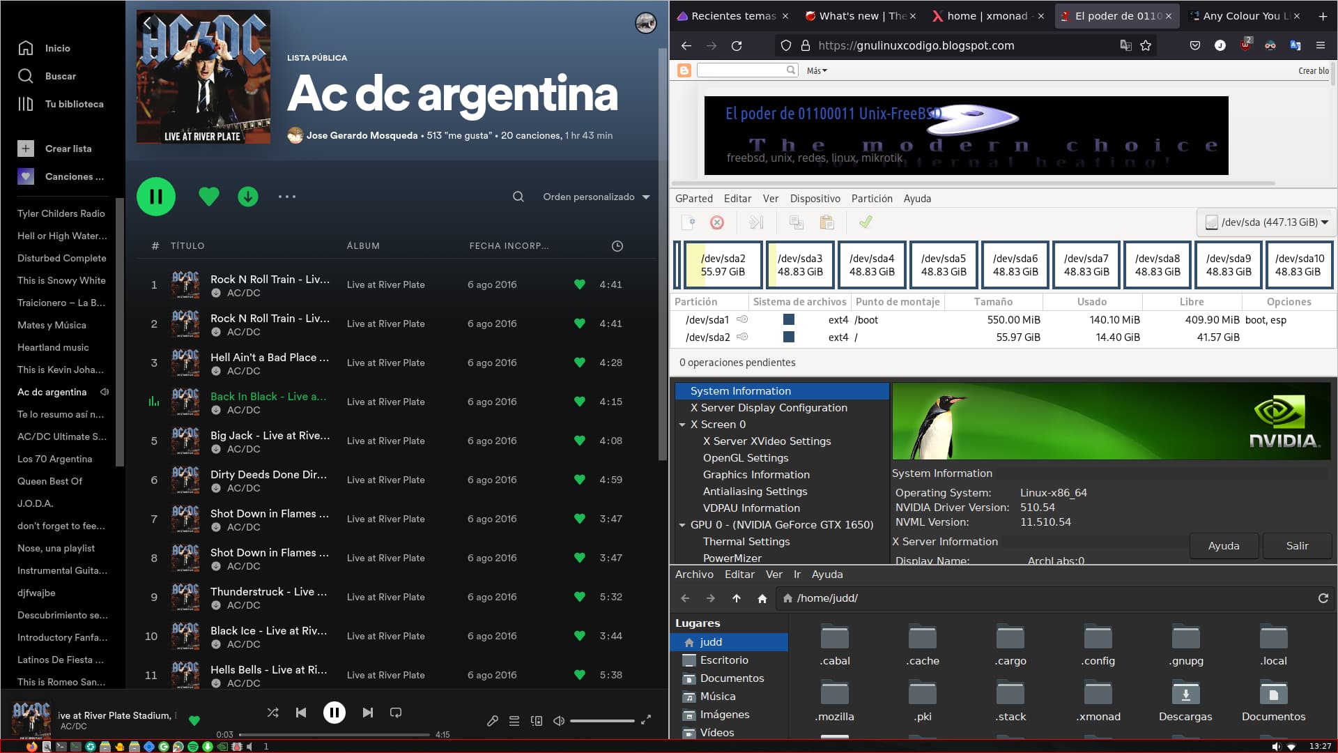Go to Inicio in Spotify sidebar
This screenshot has width=1338, height=753.
[45, 48]
